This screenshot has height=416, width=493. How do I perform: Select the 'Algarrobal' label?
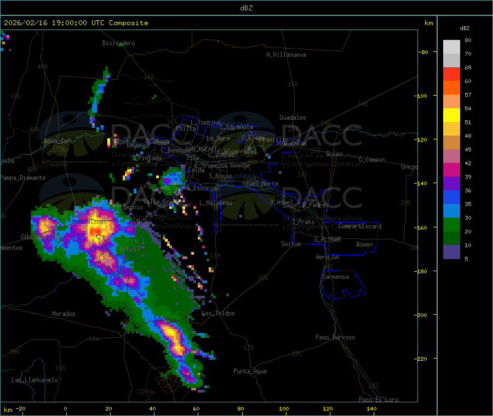240,151
